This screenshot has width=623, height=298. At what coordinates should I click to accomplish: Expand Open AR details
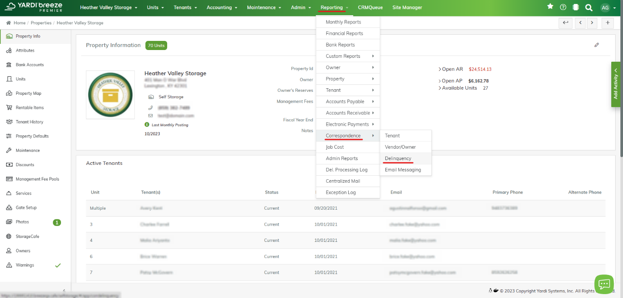tap(452, 69)
